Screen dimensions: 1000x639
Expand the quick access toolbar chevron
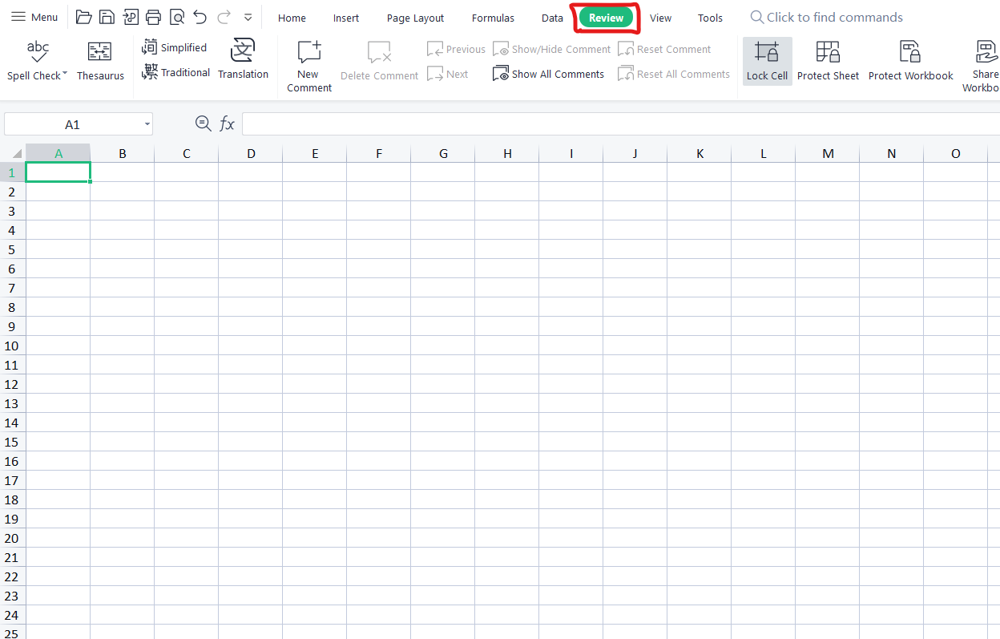coord(248,17)
